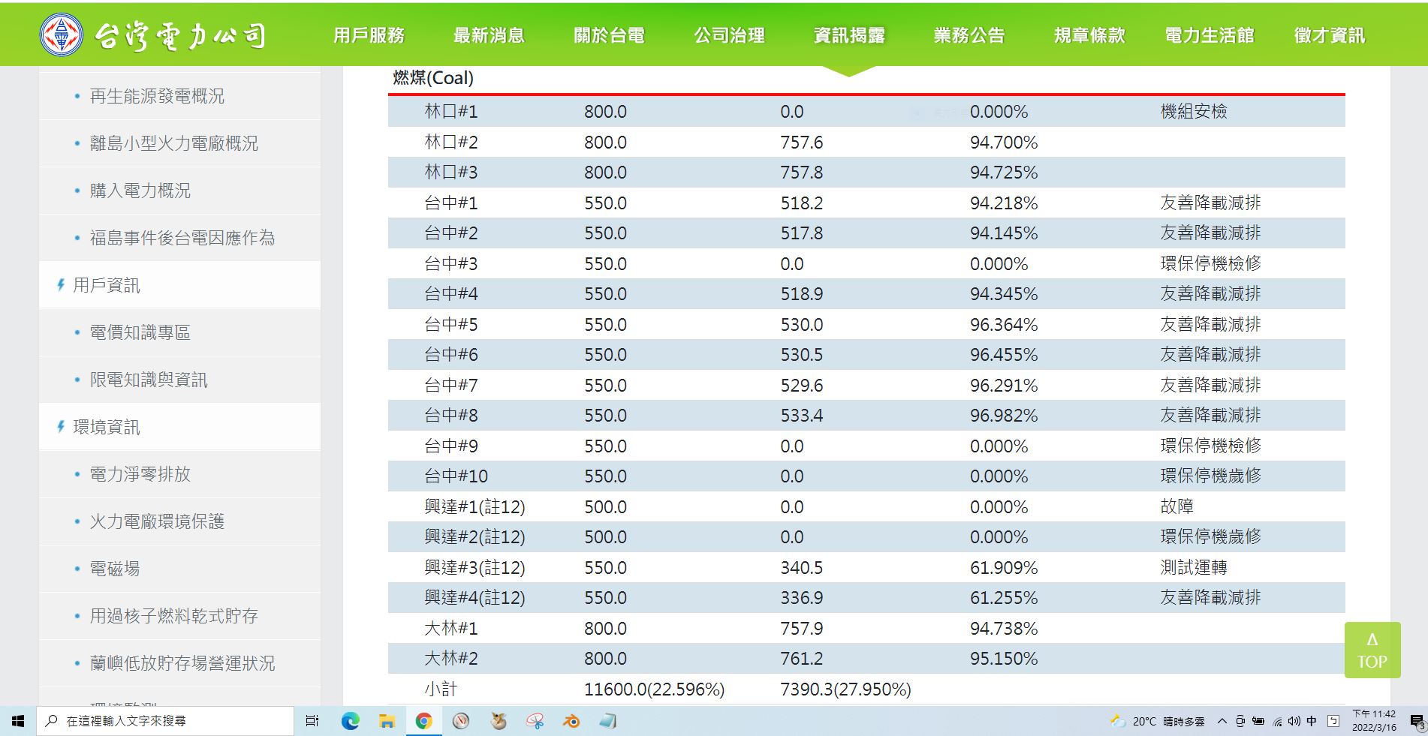The width and height of the screenshot is (1428, 736).
Task: Click the round compass-like taskbar app icon
Action: pyautogui.click(x=461, y=721)
